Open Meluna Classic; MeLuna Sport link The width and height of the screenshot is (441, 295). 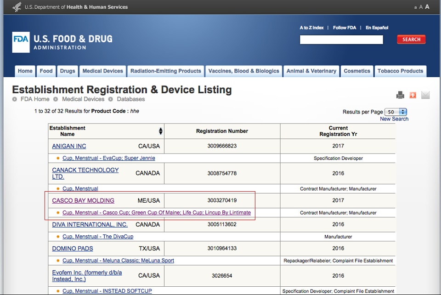point(118,261)
